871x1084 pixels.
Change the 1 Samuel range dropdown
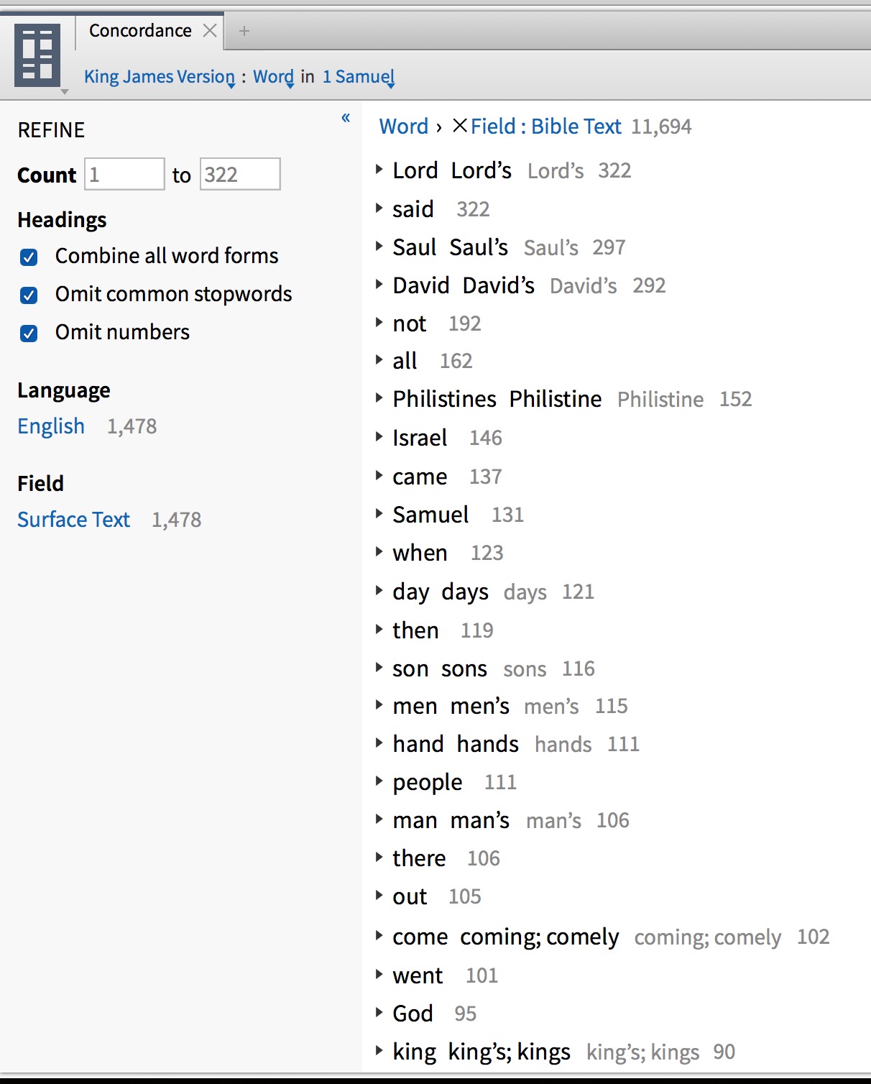tap(359, 77)
